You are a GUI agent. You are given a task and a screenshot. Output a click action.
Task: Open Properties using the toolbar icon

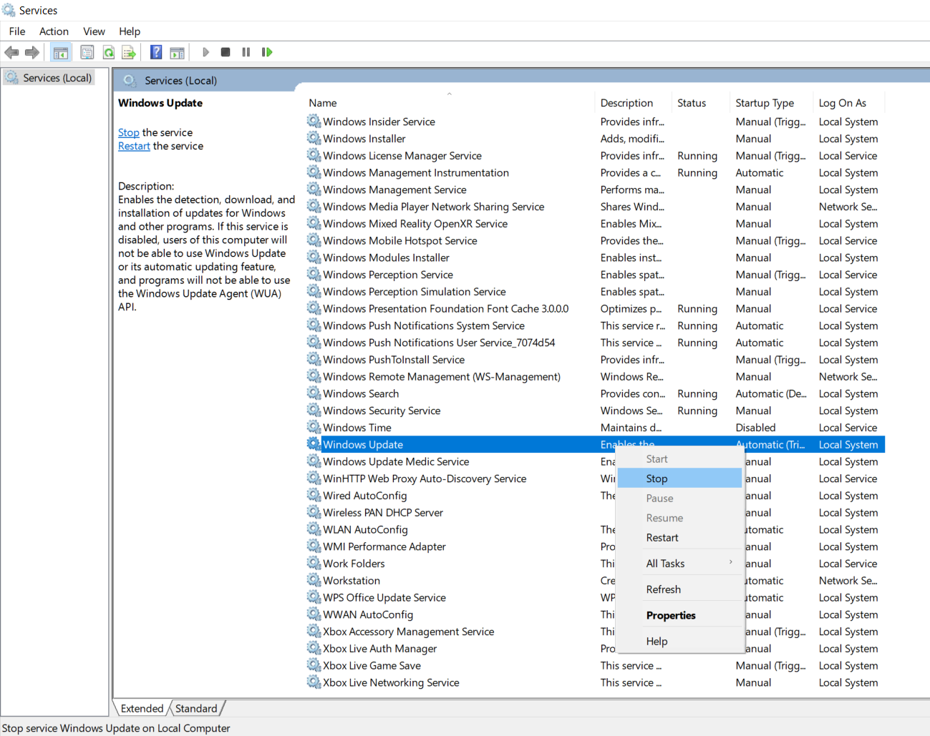click(87, 52)
